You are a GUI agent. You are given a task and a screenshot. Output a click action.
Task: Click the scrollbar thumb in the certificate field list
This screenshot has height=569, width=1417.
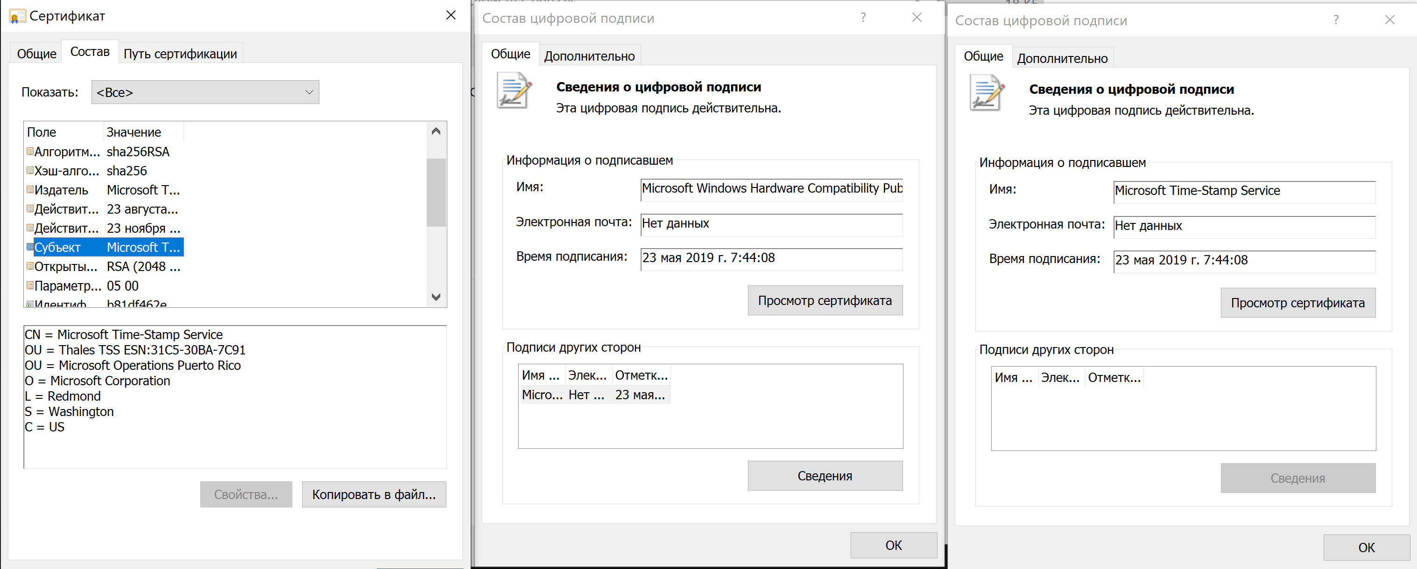pos(436,193)
